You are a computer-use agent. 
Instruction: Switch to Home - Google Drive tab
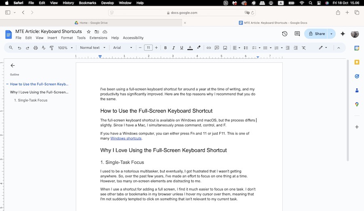[x=91, y=23]
